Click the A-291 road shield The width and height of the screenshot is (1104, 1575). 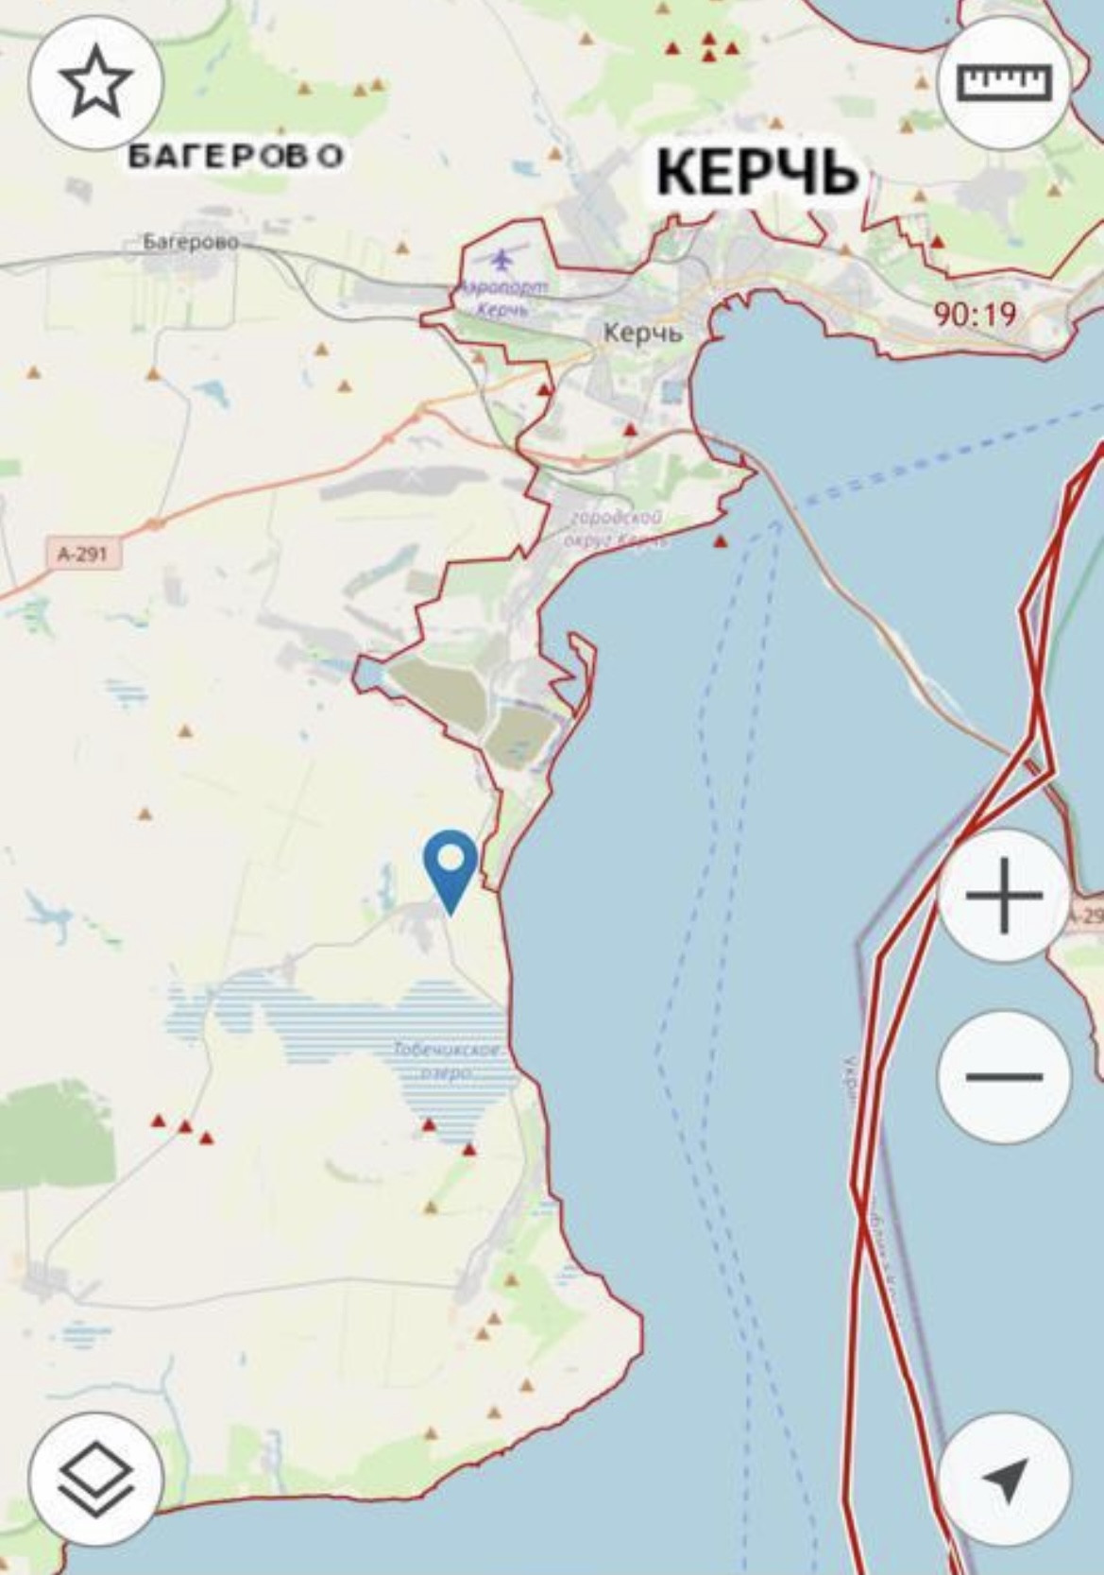coord(83,554)
